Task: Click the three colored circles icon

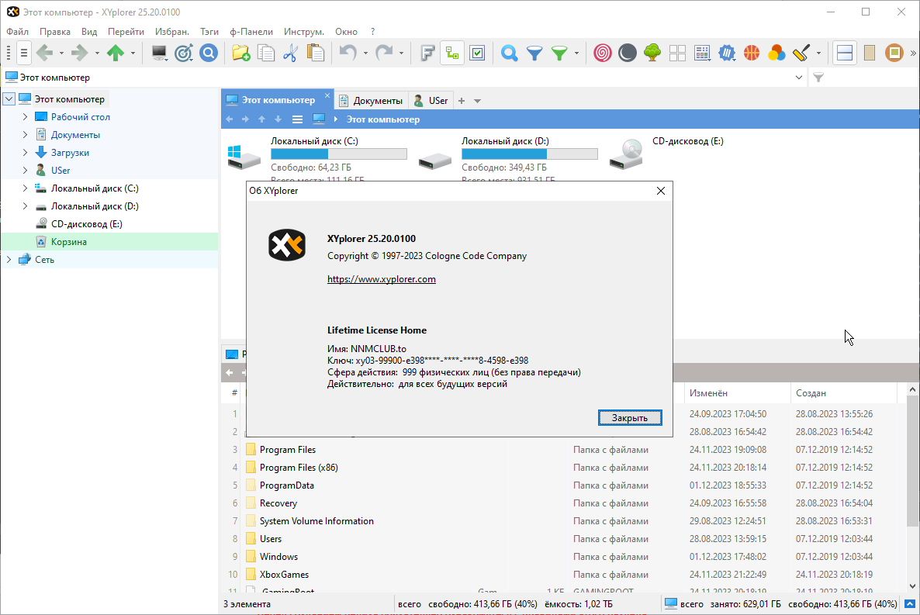Action: (776, 53)
